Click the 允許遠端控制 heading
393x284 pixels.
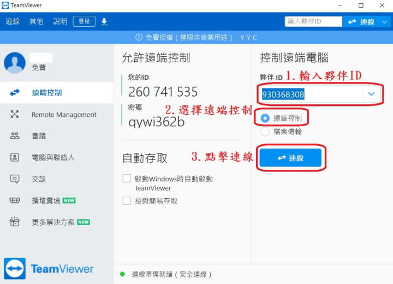click(156, 58)
